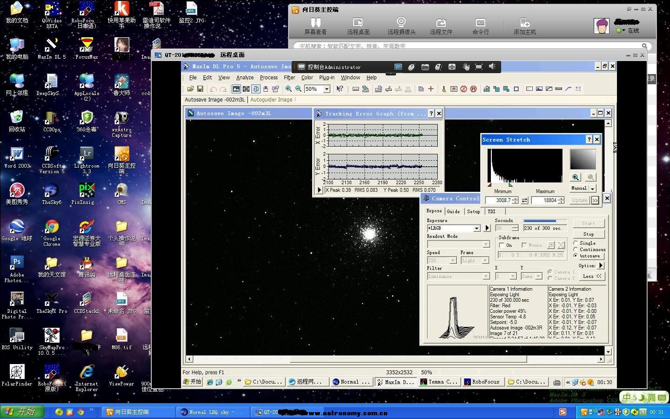
Task: Click the fullscreen icon in remote control bar
Action: [479, 67]
